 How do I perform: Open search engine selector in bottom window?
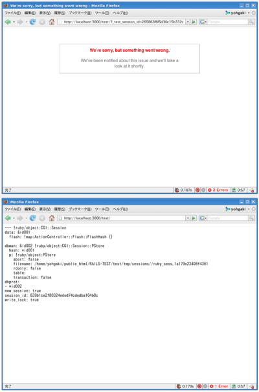pyautogui.click(x=203, y=218)
